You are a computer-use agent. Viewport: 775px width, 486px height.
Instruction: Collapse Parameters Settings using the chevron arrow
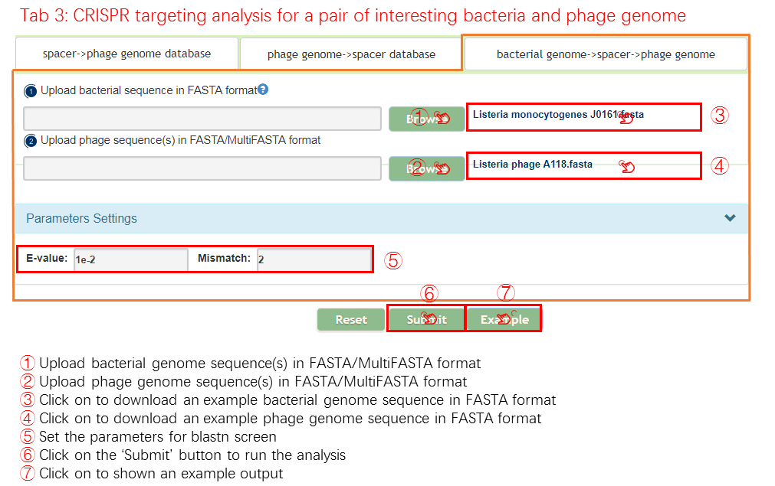point(730,218)
